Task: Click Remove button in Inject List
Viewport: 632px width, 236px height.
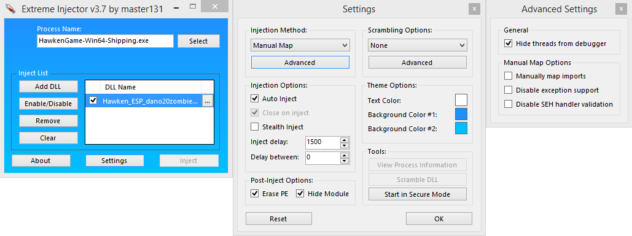Action: pos(49,121)
